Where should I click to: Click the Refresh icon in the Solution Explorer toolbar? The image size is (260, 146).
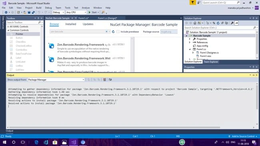(218, 23)
